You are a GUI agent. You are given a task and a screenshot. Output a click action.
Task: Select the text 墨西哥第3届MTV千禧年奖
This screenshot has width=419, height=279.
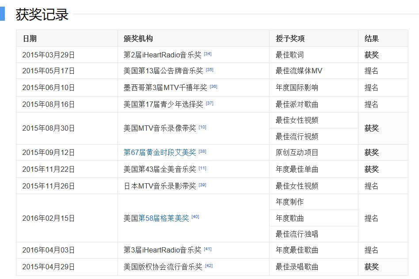click(165, 87)
